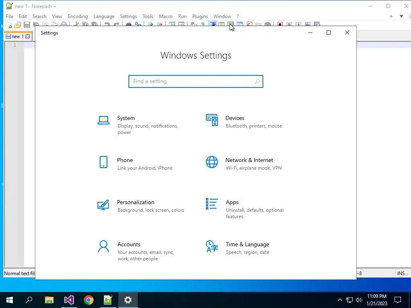Open the Windows Start menu

click(10, 300)
